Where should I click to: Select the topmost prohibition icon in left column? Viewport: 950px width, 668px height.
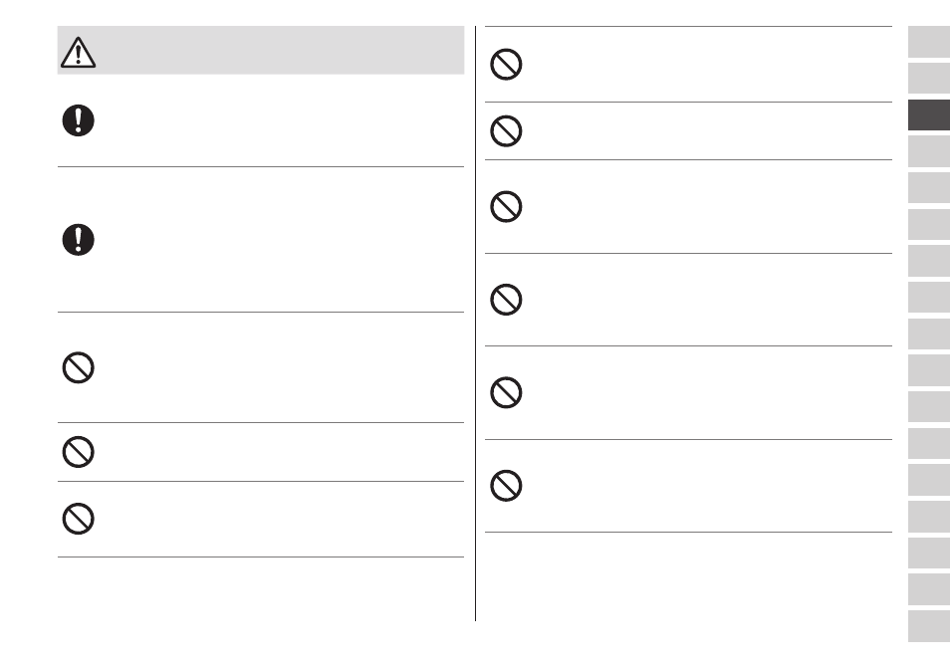(78, 367)
